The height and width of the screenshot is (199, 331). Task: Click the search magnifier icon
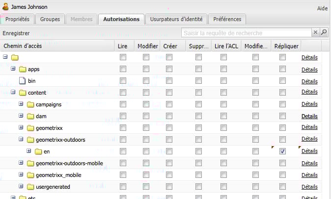click(x=324, y=32)
